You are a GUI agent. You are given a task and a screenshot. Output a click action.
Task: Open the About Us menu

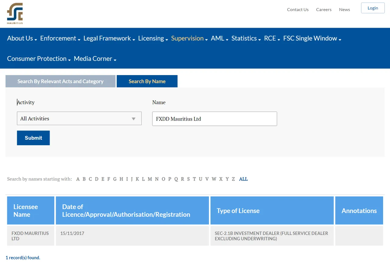[x=22, y=38]
